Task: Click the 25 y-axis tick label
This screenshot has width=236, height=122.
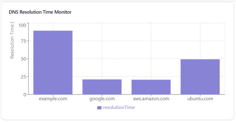Action: click(23, 77)
